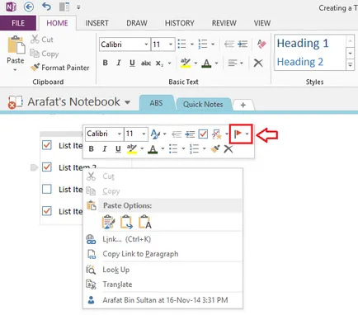The image size is (358, 315).
Task: Open the ABS section tab
Action: click(x=156, y=103)
